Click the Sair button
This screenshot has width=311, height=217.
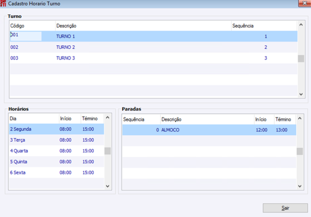(285, 208)
